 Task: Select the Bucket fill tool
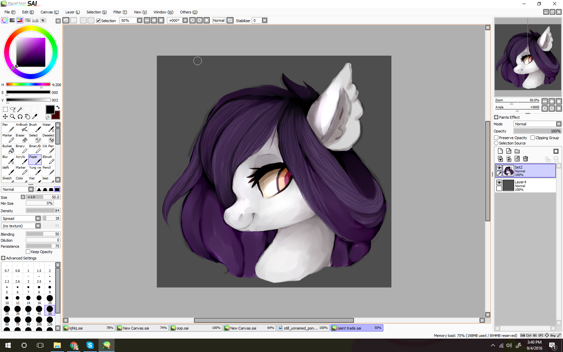click(x=8, y=149)
